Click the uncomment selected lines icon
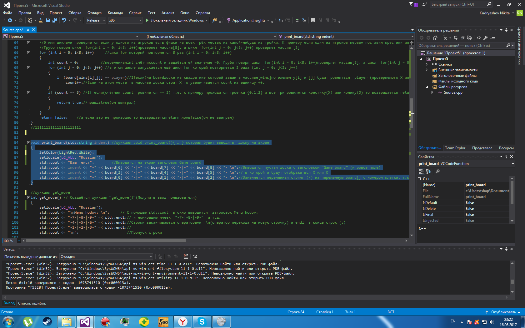The image size is (525, 328). 304,20
